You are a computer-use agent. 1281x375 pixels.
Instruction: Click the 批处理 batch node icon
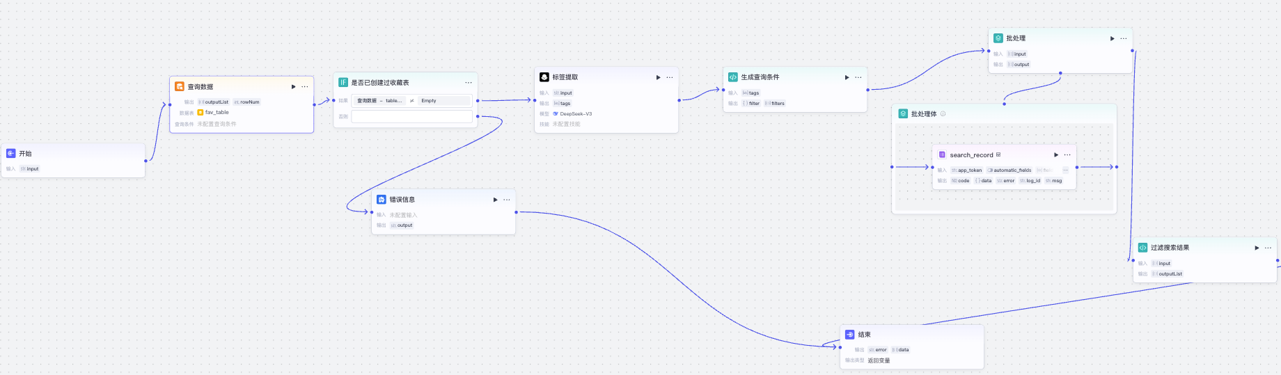(x=998, y=38)
